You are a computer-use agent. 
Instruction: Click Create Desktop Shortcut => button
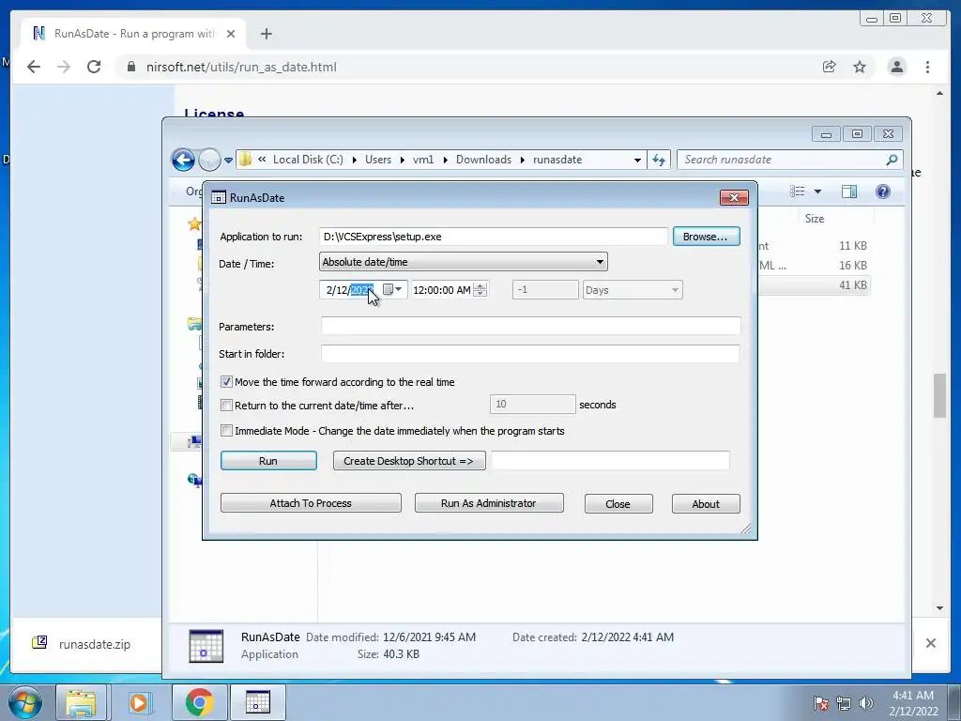pos(409,461)
